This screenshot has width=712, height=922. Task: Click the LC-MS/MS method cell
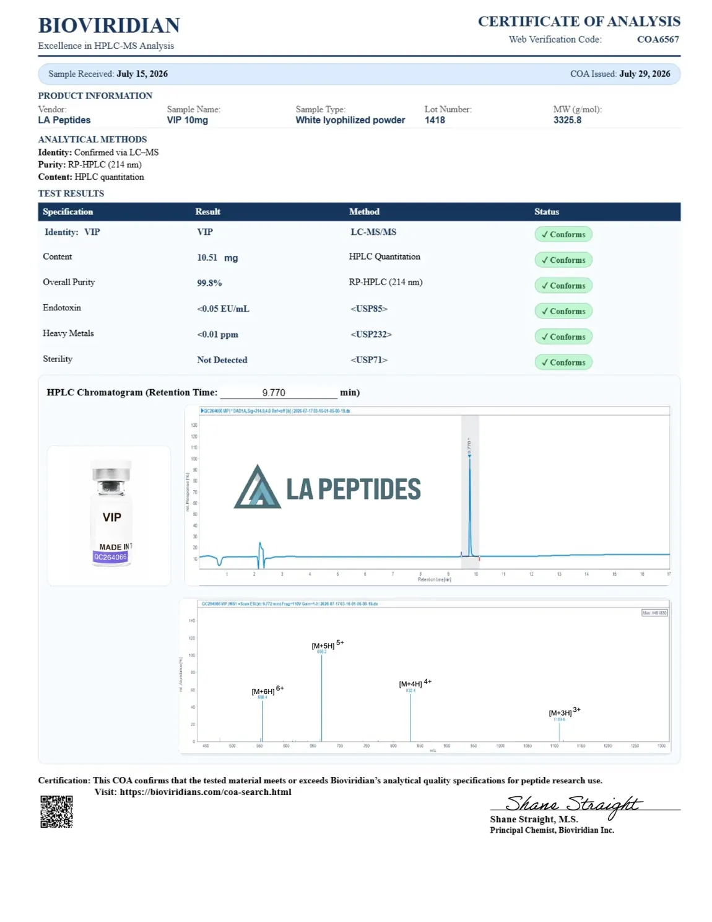373,232
